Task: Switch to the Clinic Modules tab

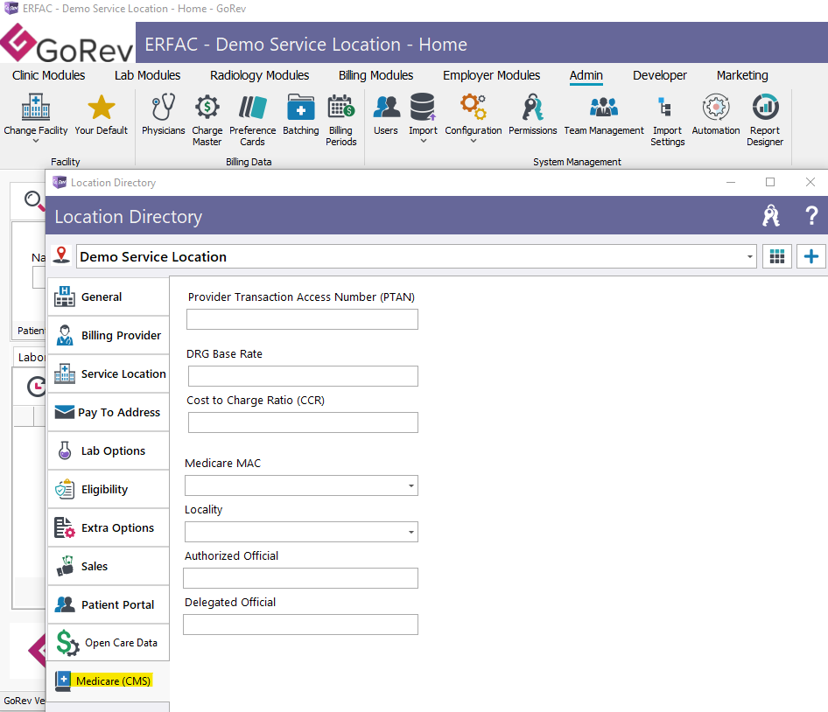Action: pos(49,75)
